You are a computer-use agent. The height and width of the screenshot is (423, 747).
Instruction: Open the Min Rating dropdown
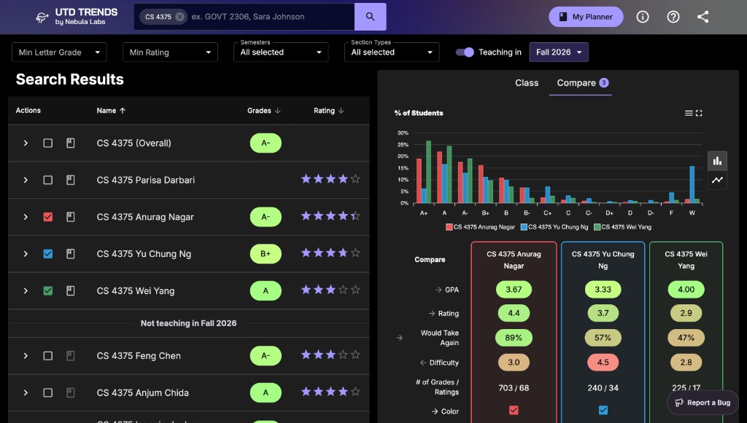(x=170, y=52)
